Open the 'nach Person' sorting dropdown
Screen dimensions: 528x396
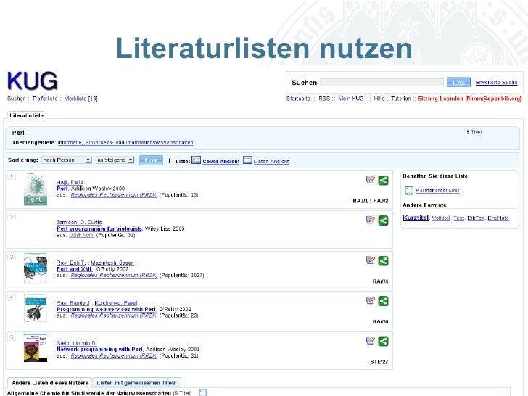click(x=67, y=160)
